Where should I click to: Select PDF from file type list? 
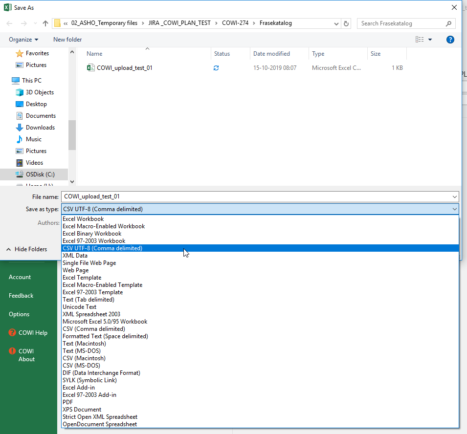68,402
